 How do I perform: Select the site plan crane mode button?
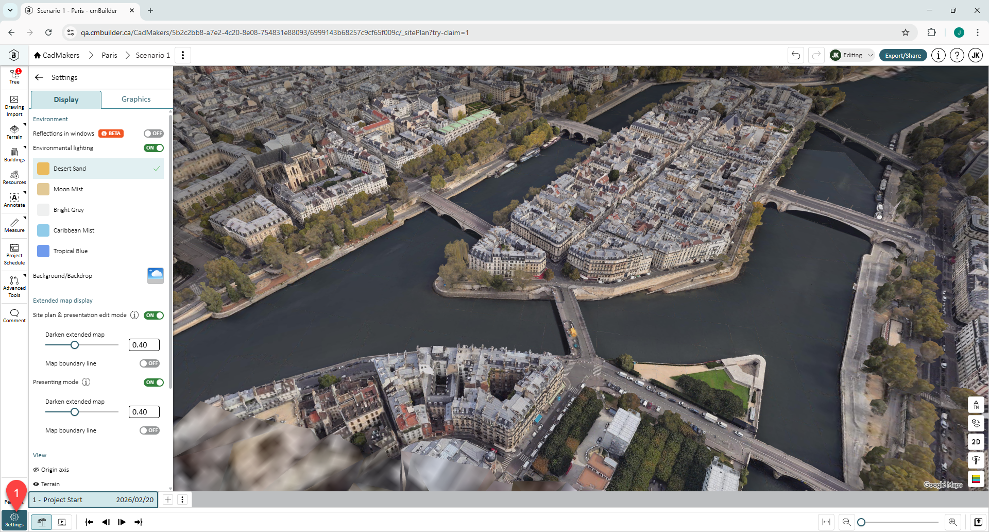42,522
